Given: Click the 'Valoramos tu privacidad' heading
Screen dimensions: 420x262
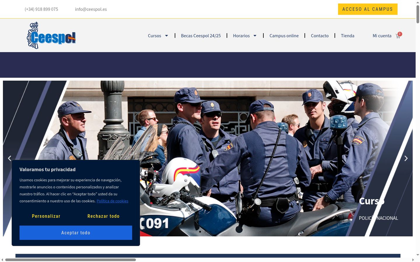Looking at the screenshot, I should [48, 169].
